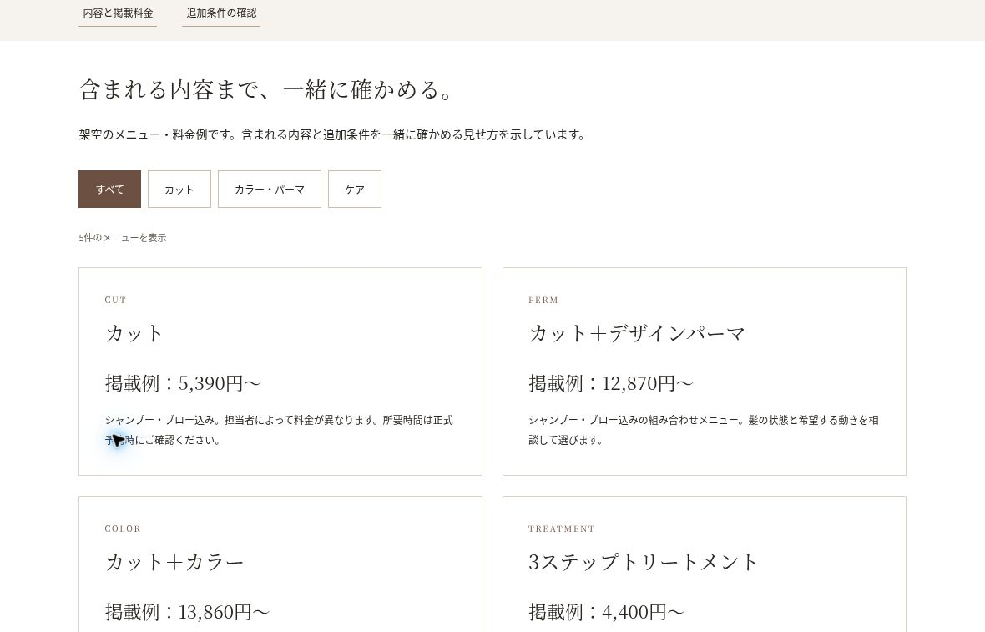Click the price 掲載例：12,870円〜
The image size is (985, 632).
click(610, 383)
